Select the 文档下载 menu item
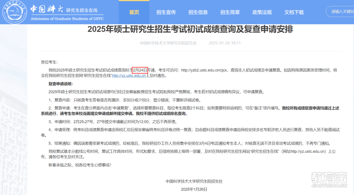Screen dimensions: 354x195 click(294, 12)
